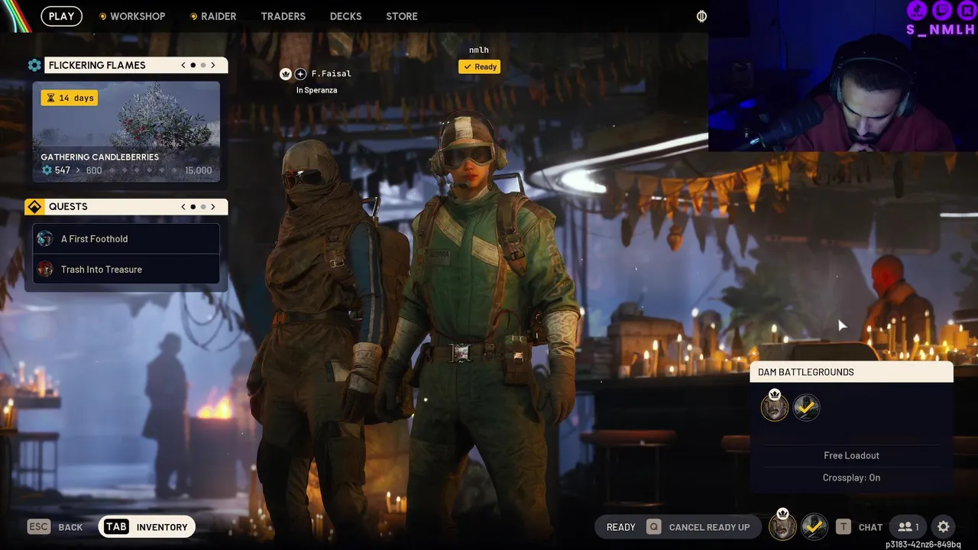The height and width of the screenshot is (550, 978).
Task: Open the Trash Into Treasure quest
Action: pos(126,270)
